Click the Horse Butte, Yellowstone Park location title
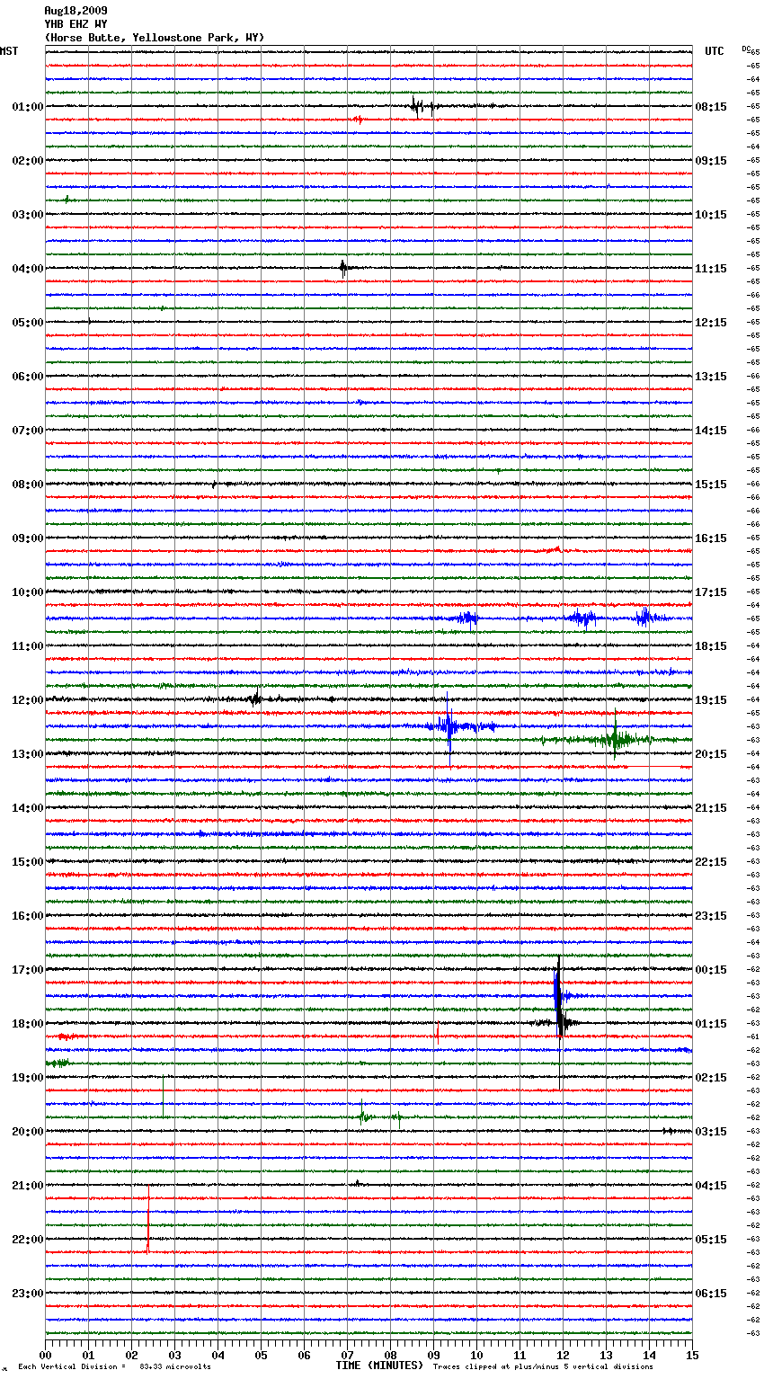764x1379 pixels. click(155, 38)
